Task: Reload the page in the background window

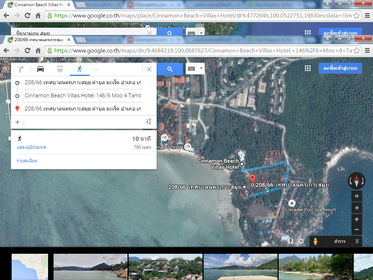Action: click(28, 15)
